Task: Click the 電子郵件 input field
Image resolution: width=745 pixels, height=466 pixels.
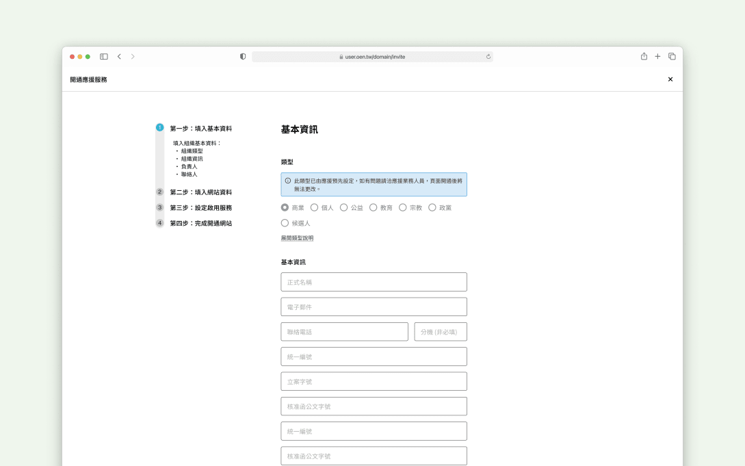Action: pos(373,307)
